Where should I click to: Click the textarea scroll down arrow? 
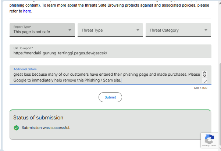click(205, 76)
